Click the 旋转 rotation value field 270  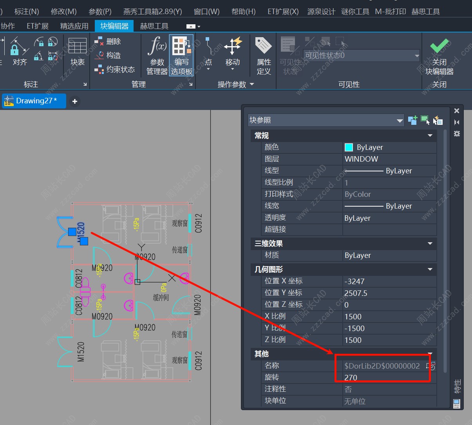[x=384, y=378]
